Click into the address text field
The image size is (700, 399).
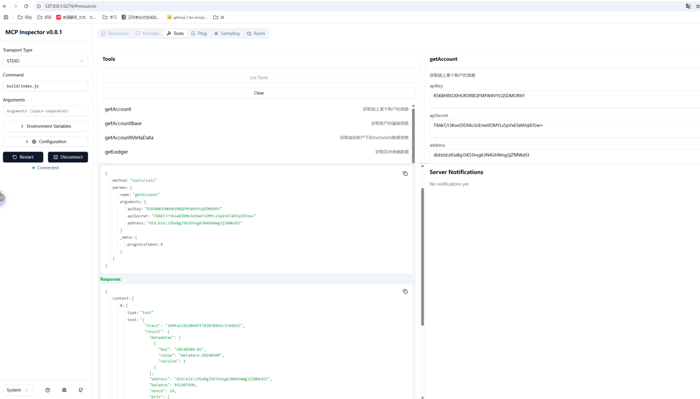tap(565, 155)
